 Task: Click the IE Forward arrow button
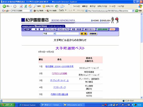[15, 6]
